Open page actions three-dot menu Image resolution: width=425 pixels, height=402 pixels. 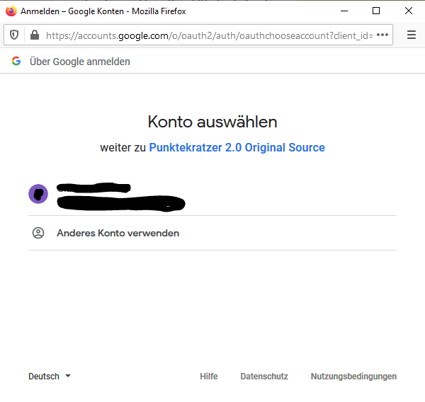click(x=382, y=35)
